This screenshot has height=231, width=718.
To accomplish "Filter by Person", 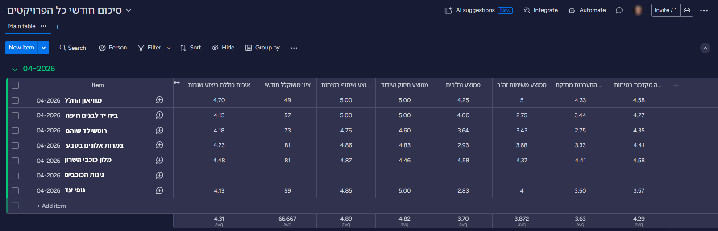I will pos(113,48).
